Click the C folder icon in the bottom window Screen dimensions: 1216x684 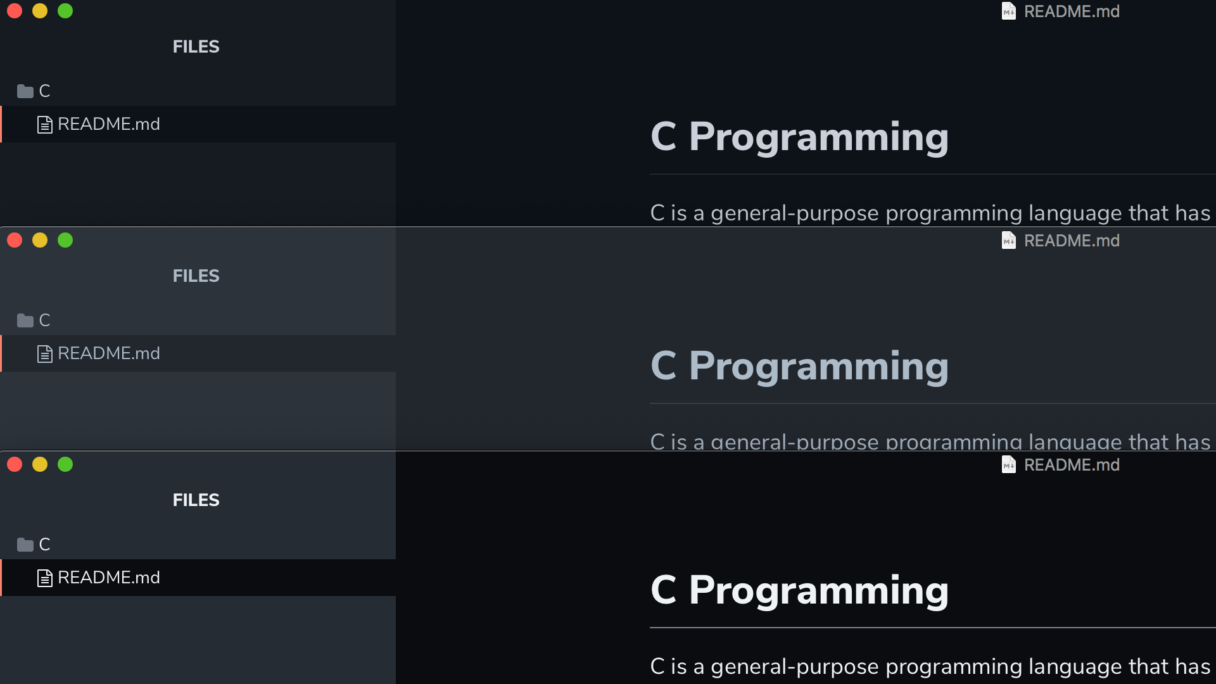click(25, 545)
